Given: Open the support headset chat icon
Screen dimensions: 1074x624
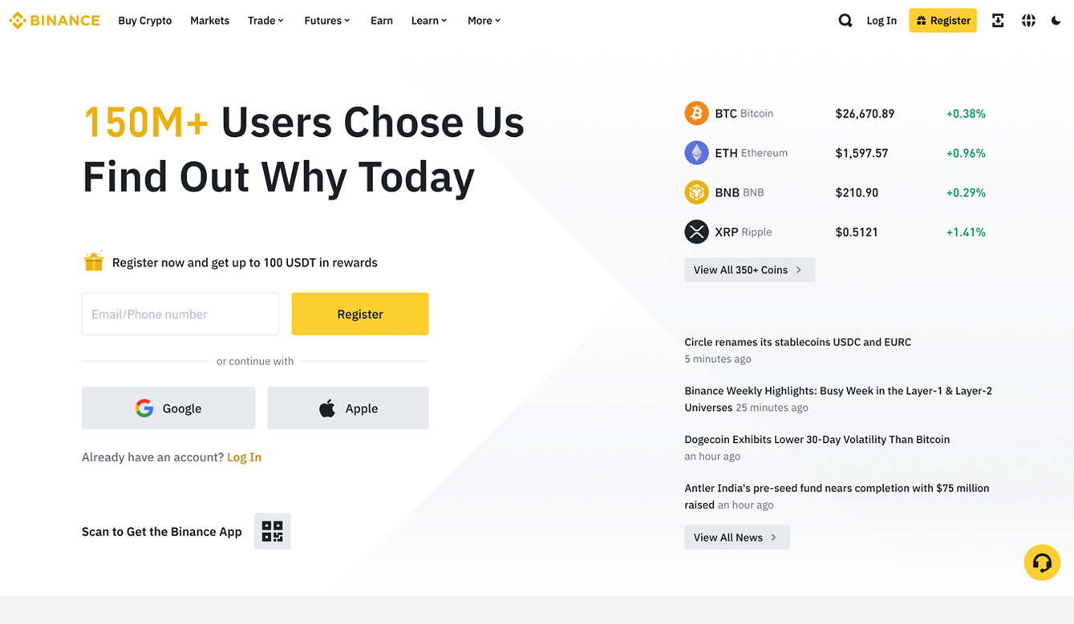Looking at the screenshot, I should coord(1042,562).
